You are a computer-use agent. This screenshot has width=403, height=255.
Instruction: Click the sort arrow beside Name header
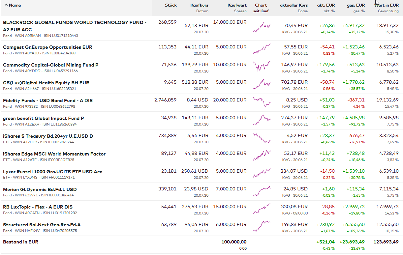[x=6, y=5]
